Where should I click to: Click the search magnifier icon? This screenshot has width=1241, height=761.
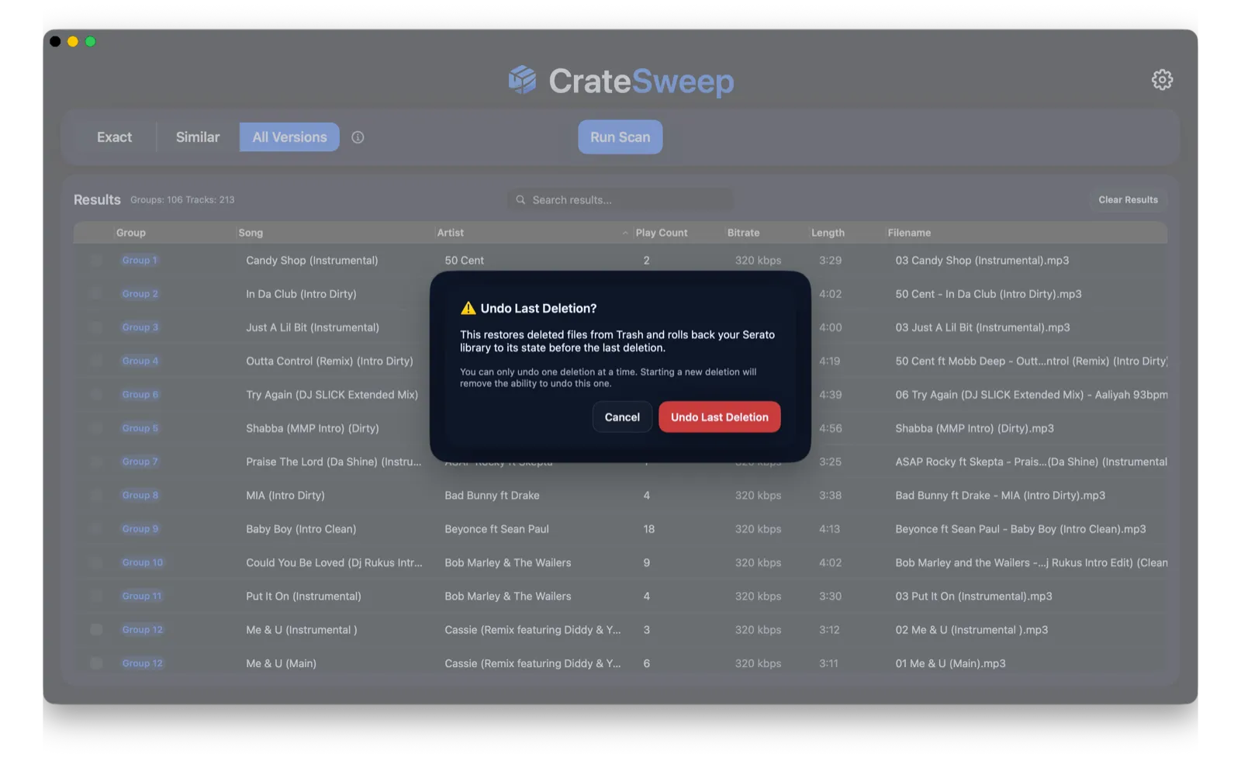click(x=520, y=200)
